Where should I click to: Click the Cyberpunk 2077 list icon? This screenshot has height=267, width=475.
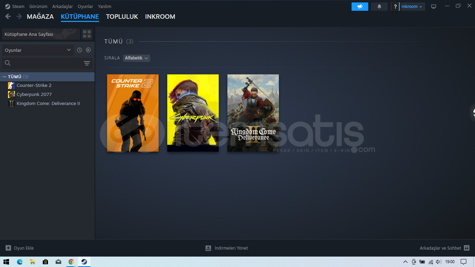(x=11, y=95)
